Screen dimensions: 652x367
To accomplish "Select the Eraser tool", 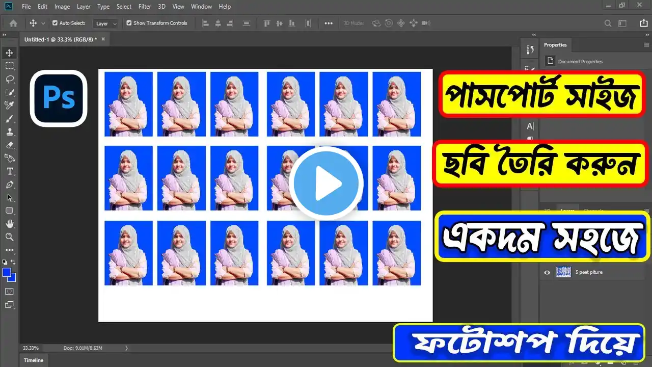I will 9,145.
